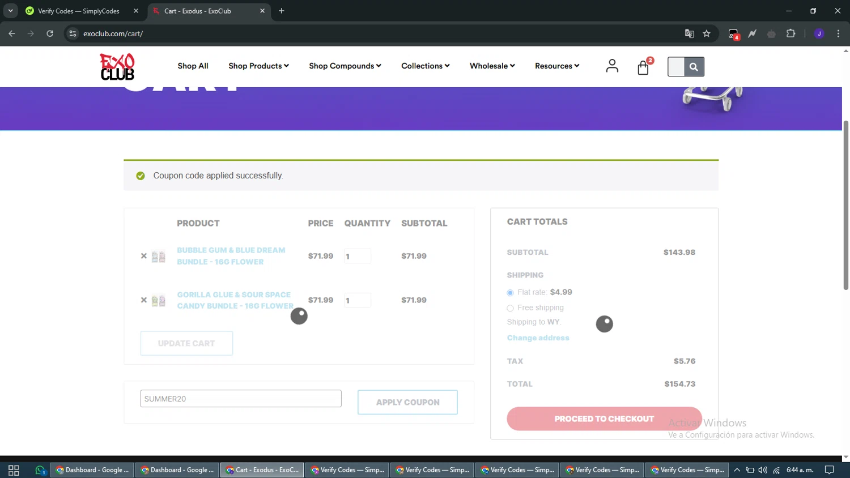This screenshot has height=478, width=850.
Task: Click the page vertical scrollbar
Action: point(845,205)
